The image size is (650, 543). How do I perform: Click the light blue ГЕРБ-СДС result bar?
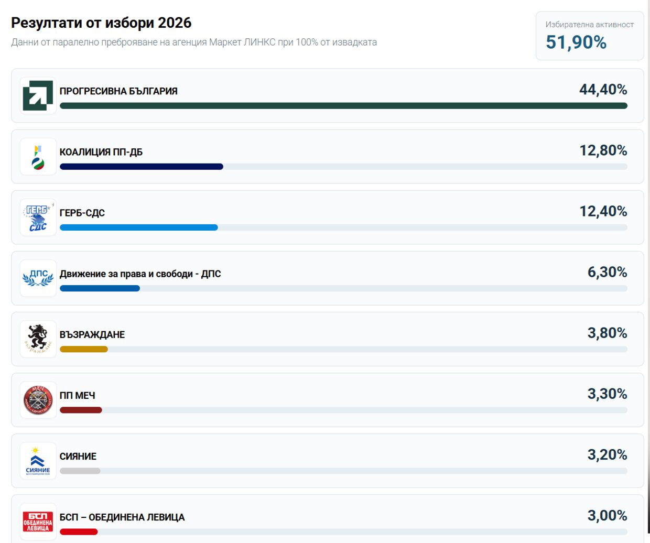click(139, 227)
